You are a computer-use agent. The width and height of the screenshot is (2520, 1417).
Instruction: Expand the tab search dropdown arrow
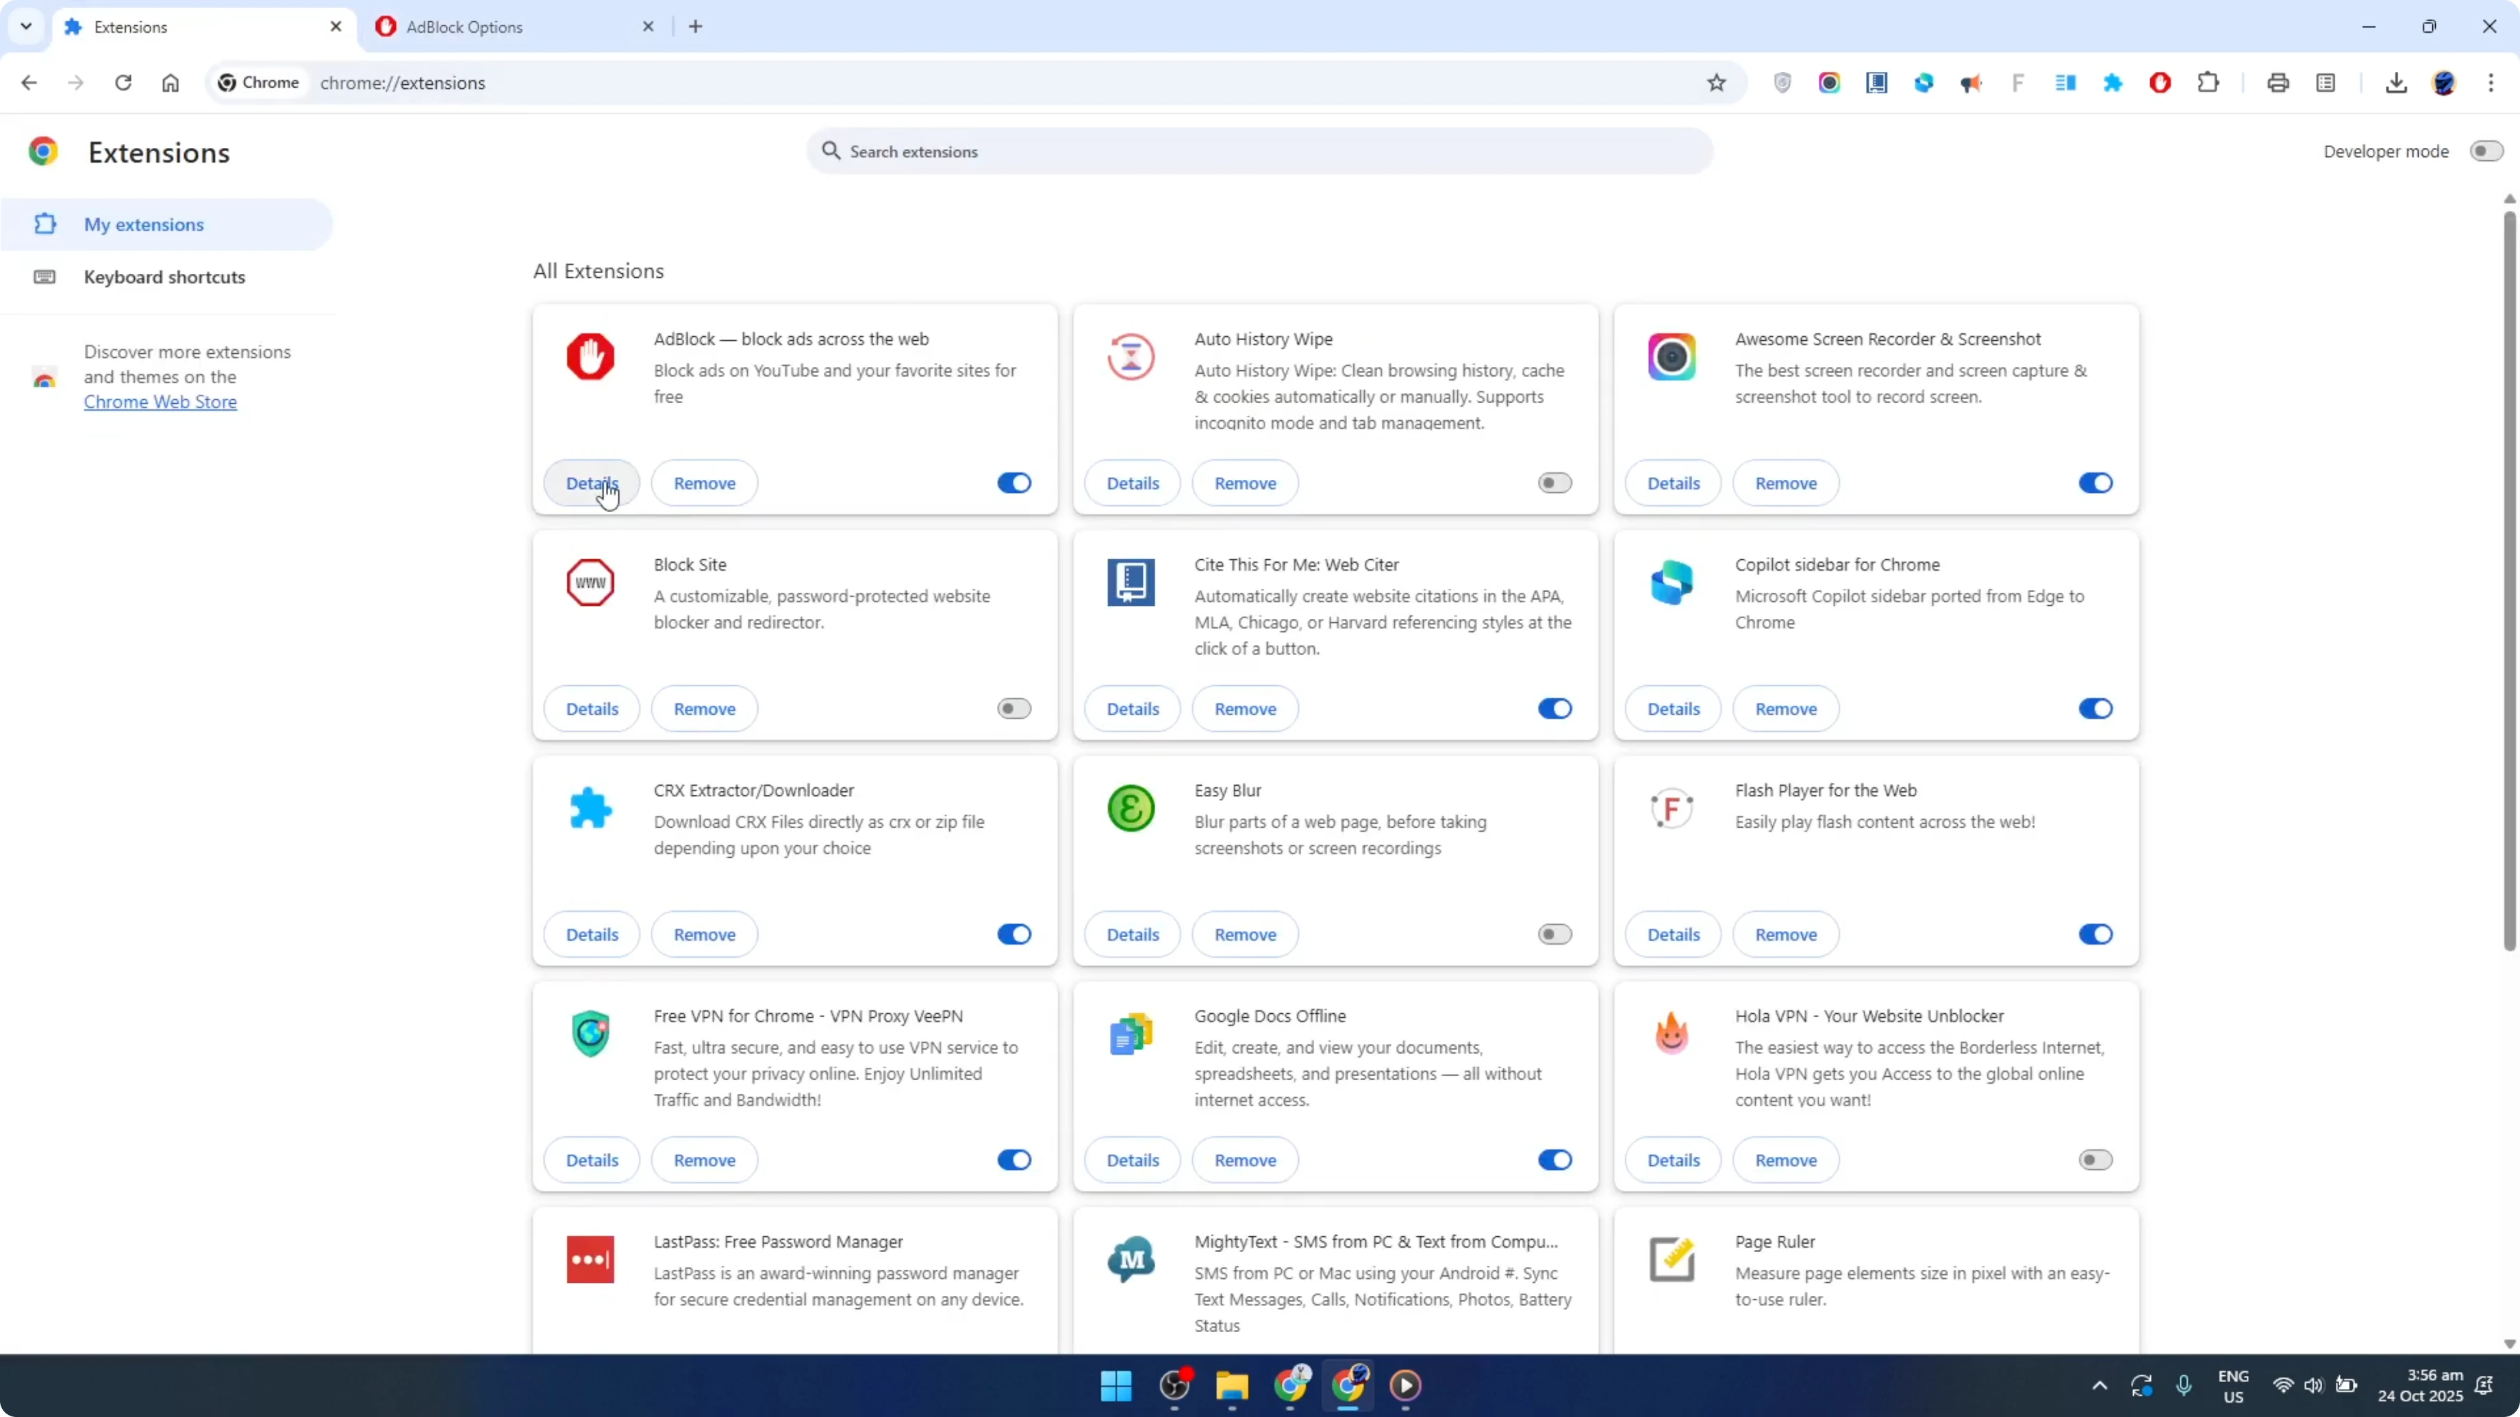(x=27, y=27)
